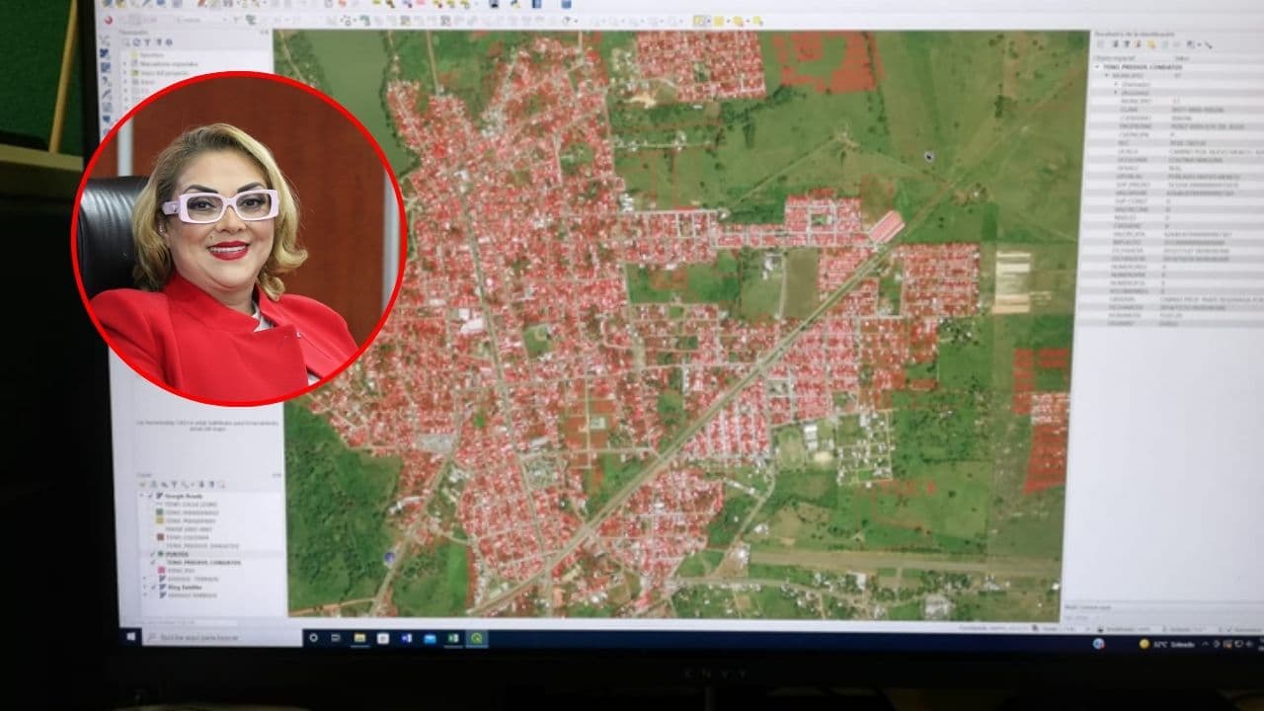Open the layer styling panel icon
Viewport: 1264px width, 711px height.
[x=143, y=485]
